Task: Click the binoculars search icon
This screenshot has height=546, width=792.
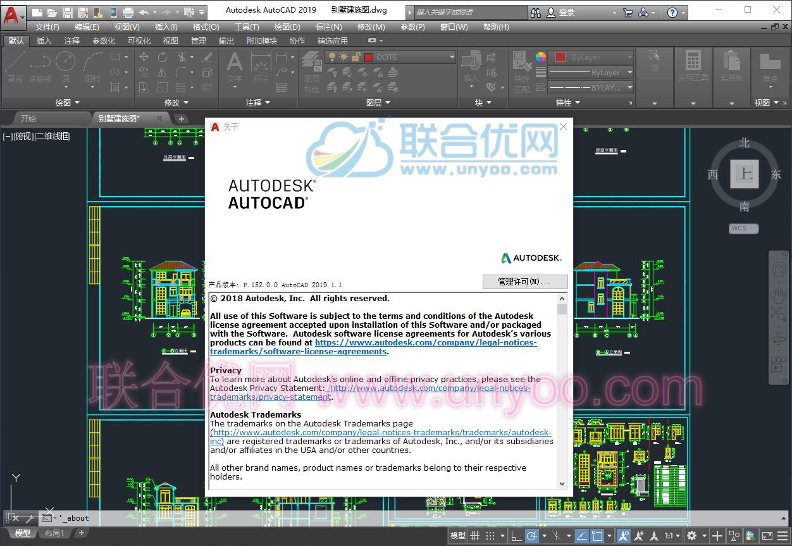Action: (536, 12)
